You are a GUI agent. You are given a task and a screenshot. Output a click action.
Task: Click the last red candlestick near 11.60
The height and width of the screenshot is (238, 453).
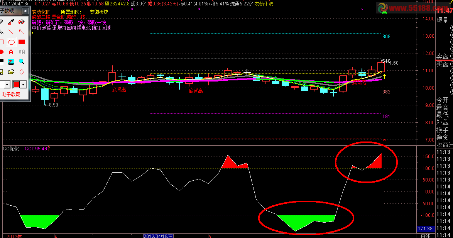pos(381,67)
